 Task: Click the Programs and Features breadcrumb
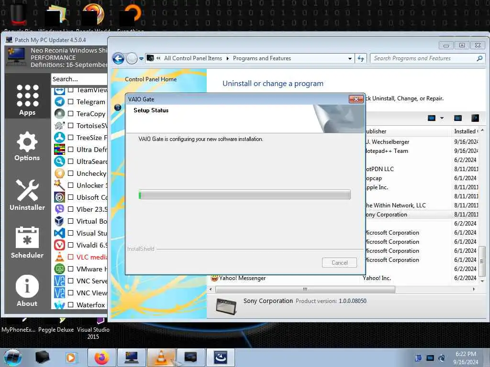tap(262, 58)
